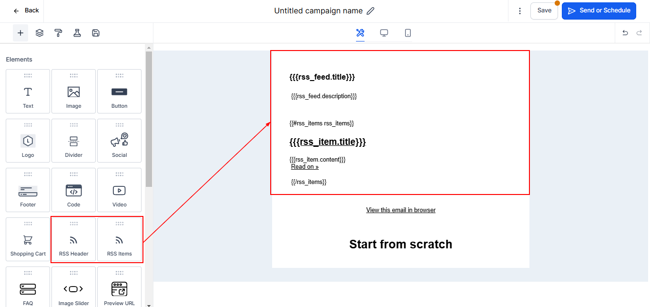Click View this email in browser link

[x=401, y=210]
